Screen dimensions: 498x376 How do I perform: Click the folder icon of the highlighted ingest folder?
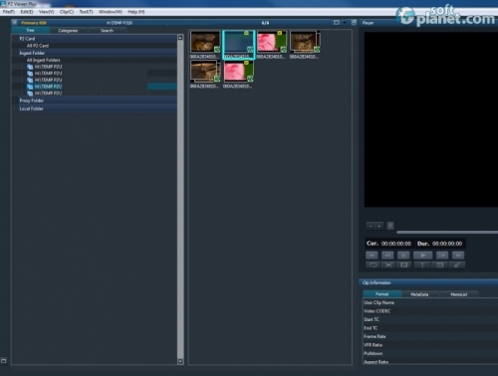(x=30, y=87)
